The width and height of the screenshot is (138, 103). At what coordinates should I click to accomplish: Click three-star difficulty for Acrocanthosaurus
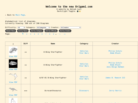26,91
